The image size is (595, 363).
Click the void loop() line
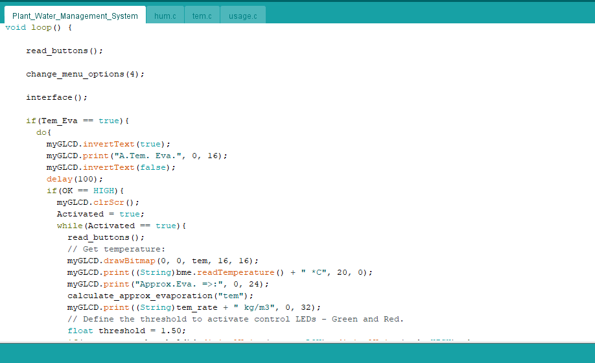[x=39, y=27]
